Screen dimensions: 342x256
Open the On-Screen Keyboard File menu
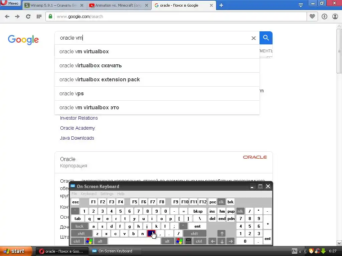click(x=74, y=194)
